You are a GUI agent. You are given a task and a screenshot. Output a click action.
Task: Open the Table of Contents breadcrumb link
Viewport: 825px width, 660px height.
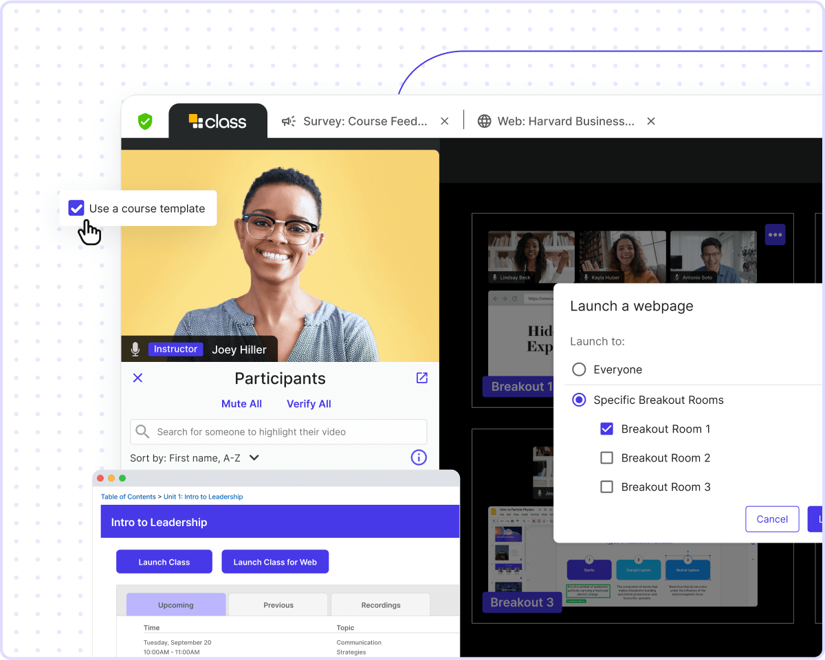(x=129, y=497)
